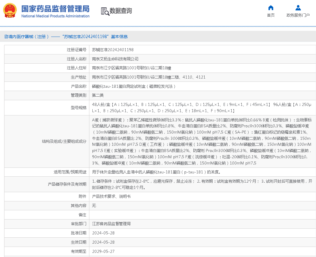Click the 产品名称 label
This screenshot has height=257, width=316.
pyautogui.click(x=79, y=86)
